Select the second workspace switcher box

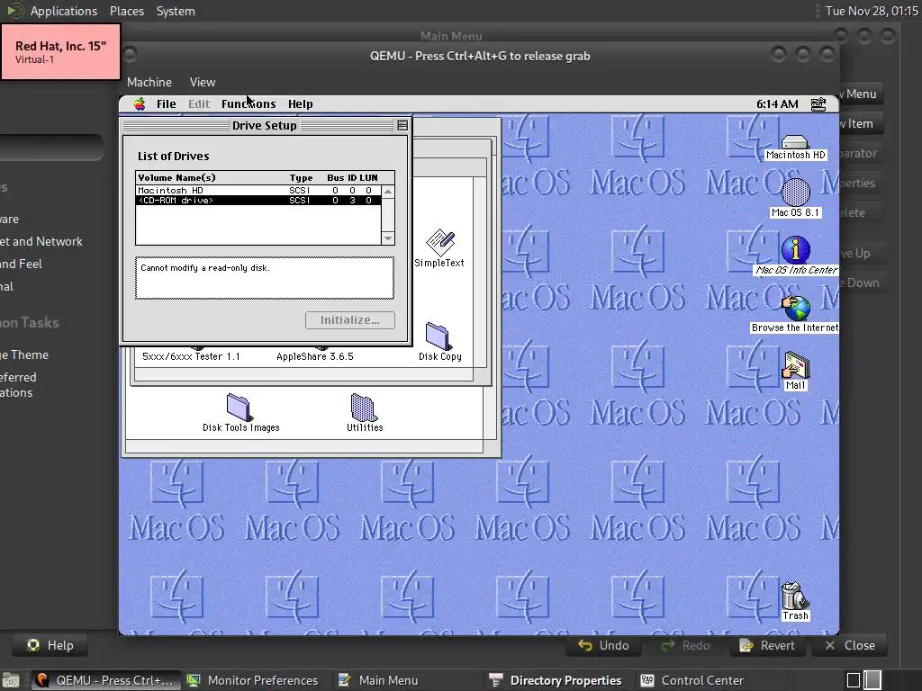(x=872, y=680)
